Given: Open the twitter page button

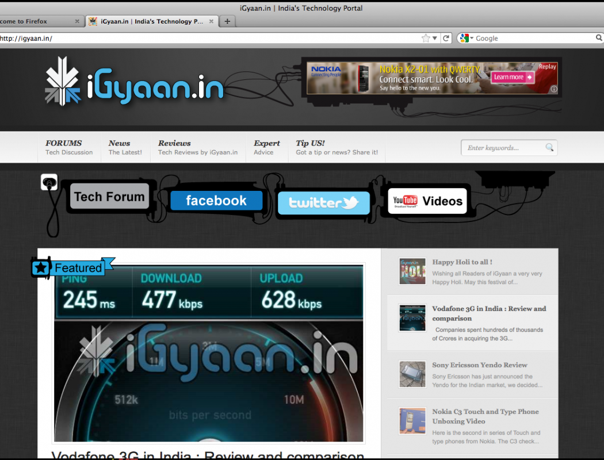Looking at the screenshot, I should pyautogui.click(x=323, y=202).
